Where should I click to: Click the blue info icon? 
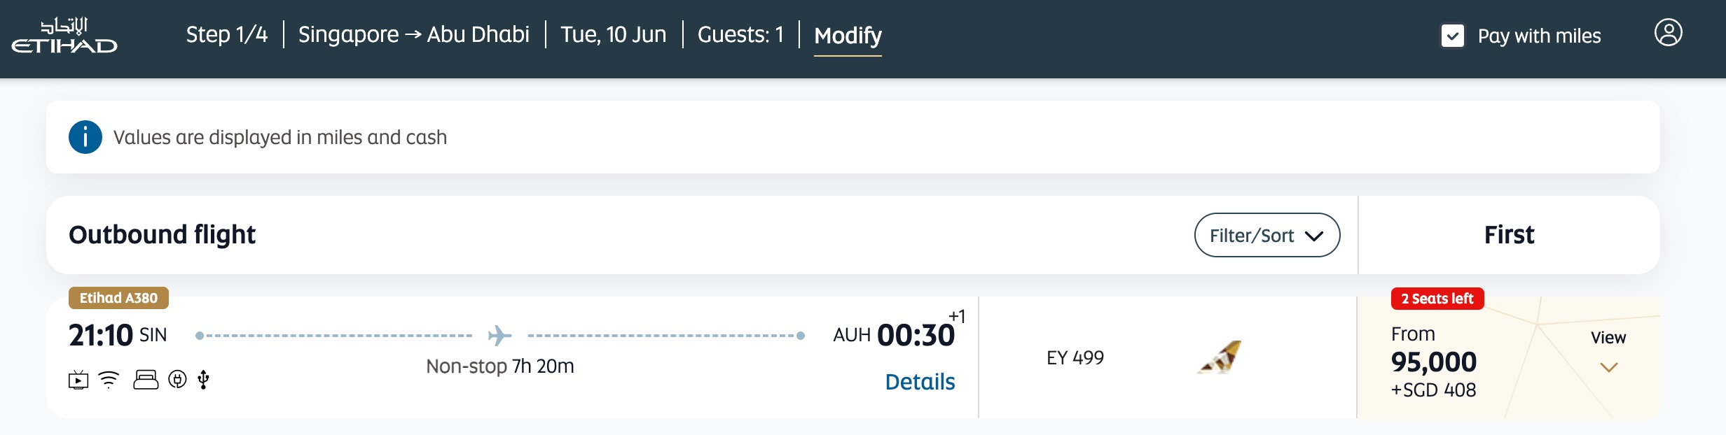click(x=85, y=137)
